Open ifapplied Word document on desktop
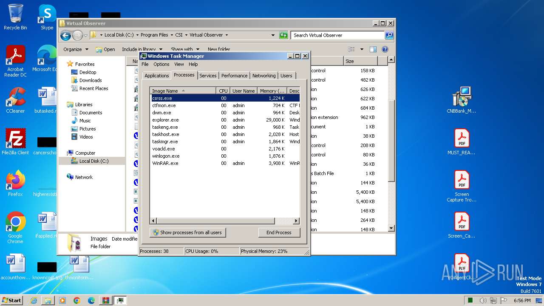544x306 pixels. tap(47, 225)
